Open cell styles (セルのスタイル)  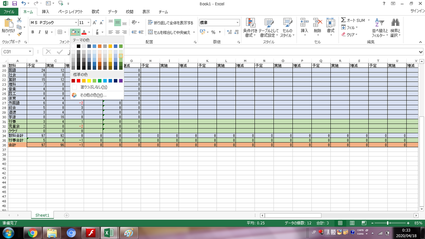pos(288,27)
